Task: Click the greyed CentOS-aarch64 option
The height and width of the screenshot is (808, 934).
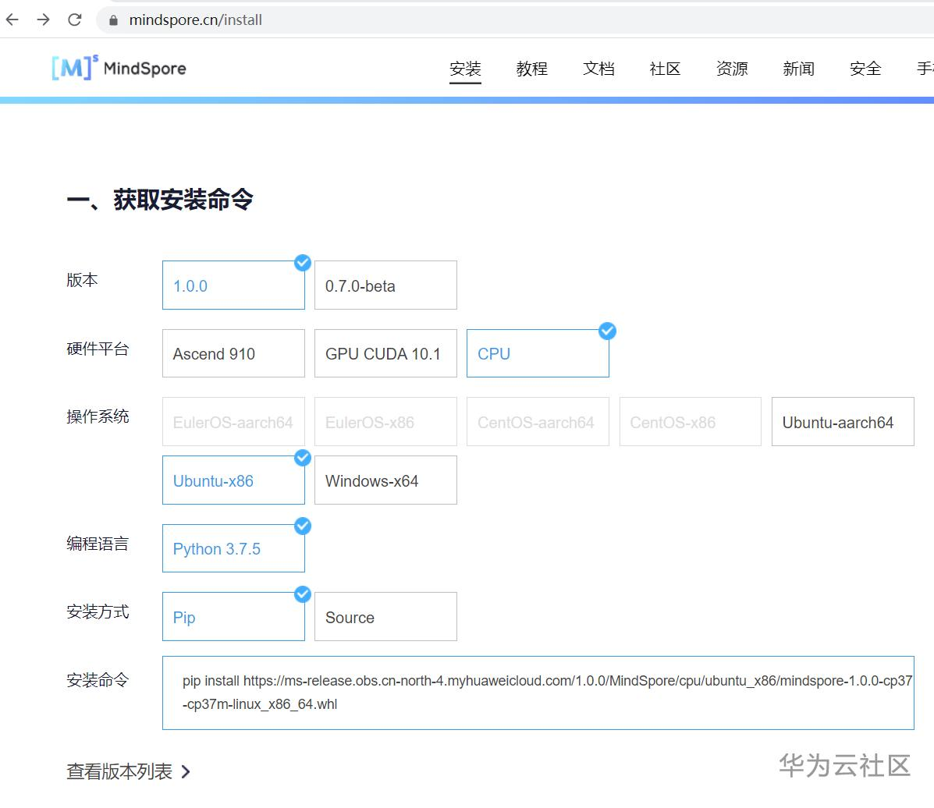Action: coord(538,422)
